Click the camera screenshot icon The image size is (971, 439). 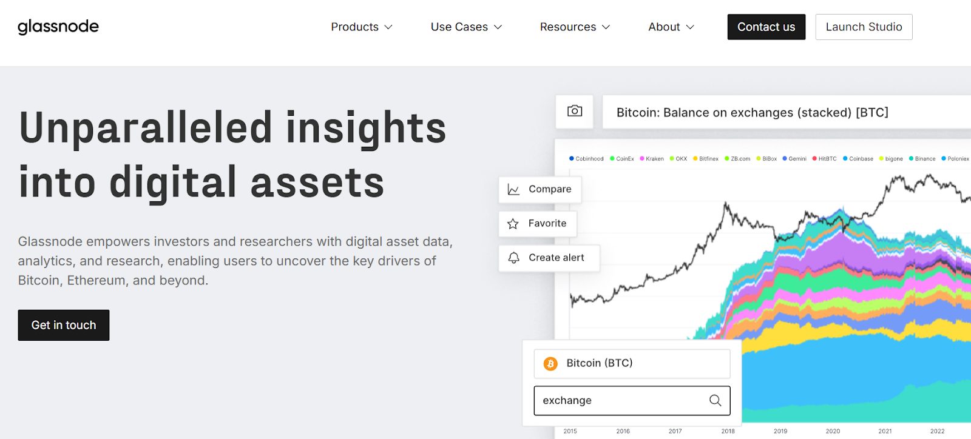click(x=574, y=111)
